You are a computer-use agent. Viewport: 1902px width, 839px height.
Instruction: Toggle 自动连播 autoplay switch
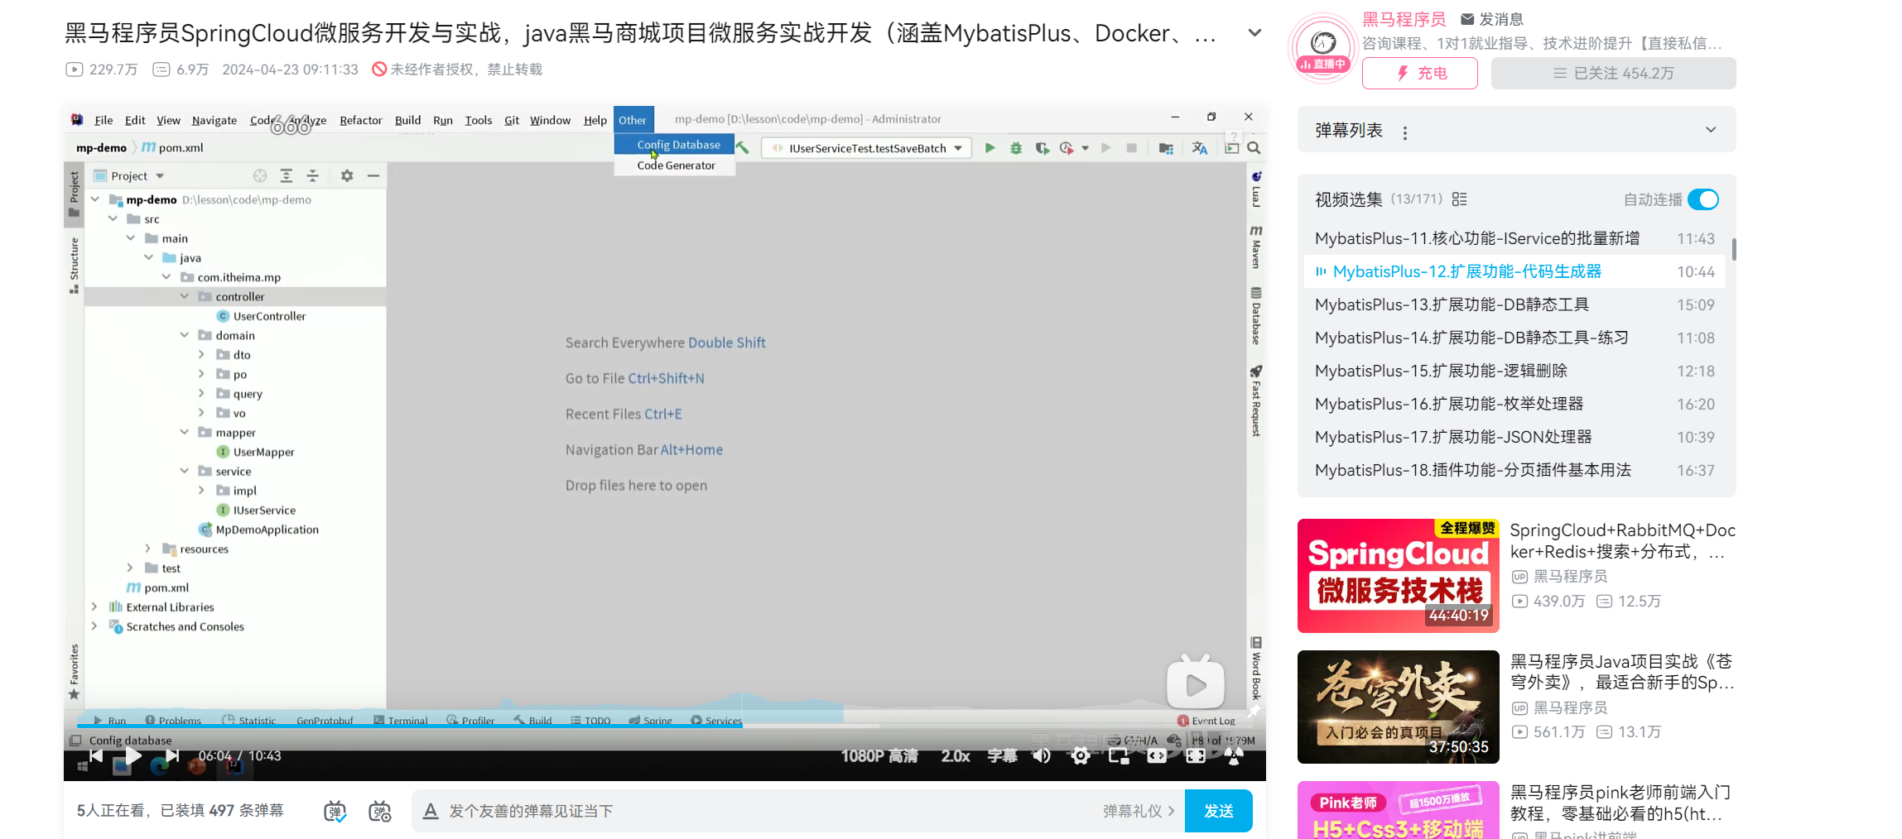[1703, 199]
